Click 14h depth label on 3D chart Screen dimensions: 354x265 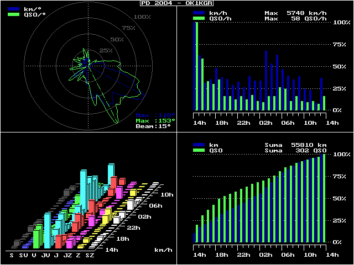click(112, 250)
